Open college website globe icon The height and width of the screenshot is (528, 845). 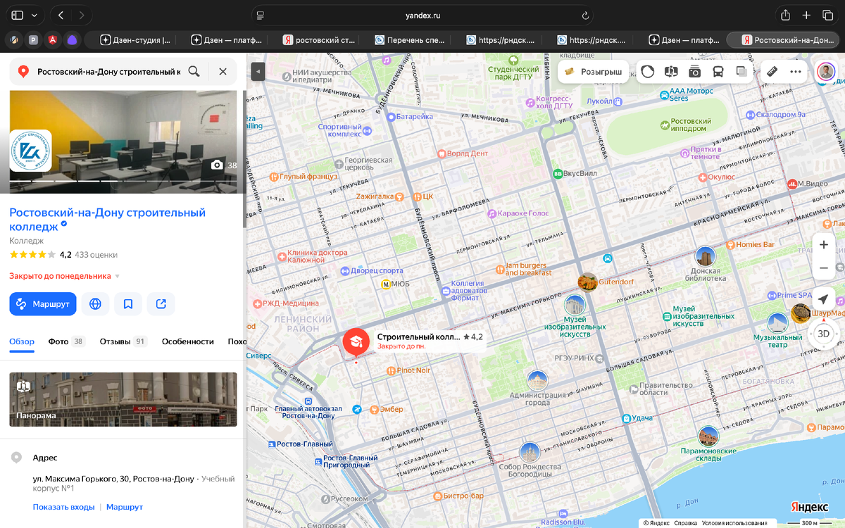click(x=95, y=304)
